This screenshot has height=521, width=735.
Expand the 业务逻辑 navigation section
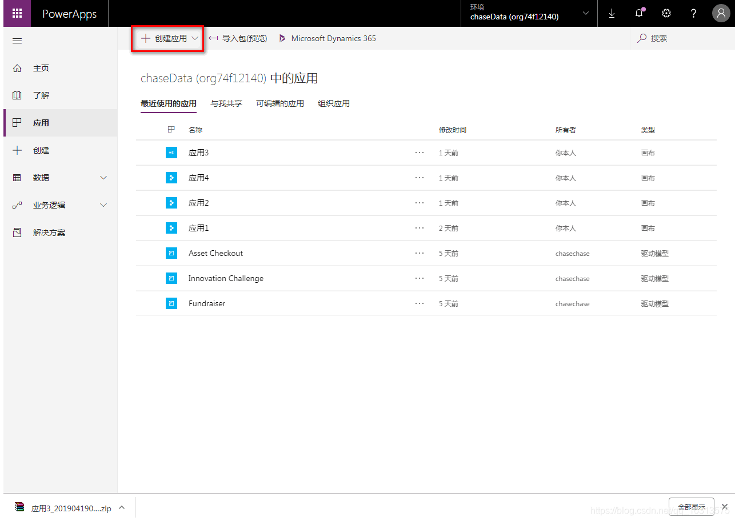pyautogui.click(x=103, y=205)
